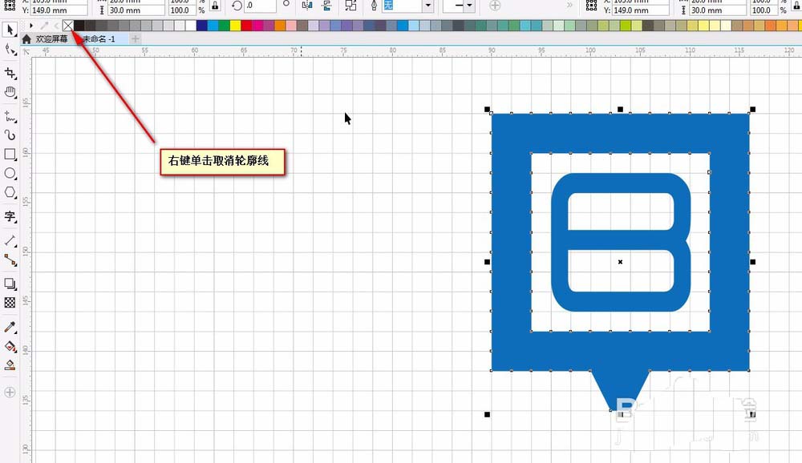The height and width of the screenshot is (463, 802).
Task: Click the object order icon in property bar
Action: 350,6
